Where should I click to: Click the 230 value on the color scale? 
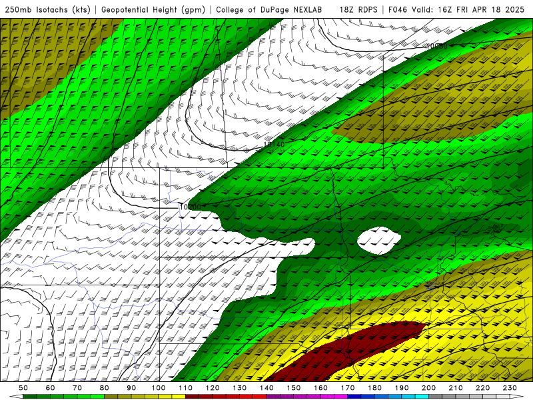pyautogui.click(x=510, y=388)
